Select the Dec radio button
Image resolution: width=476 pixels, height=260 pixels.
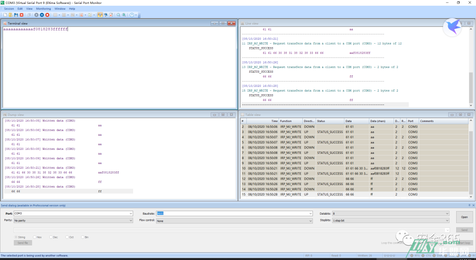51,237
